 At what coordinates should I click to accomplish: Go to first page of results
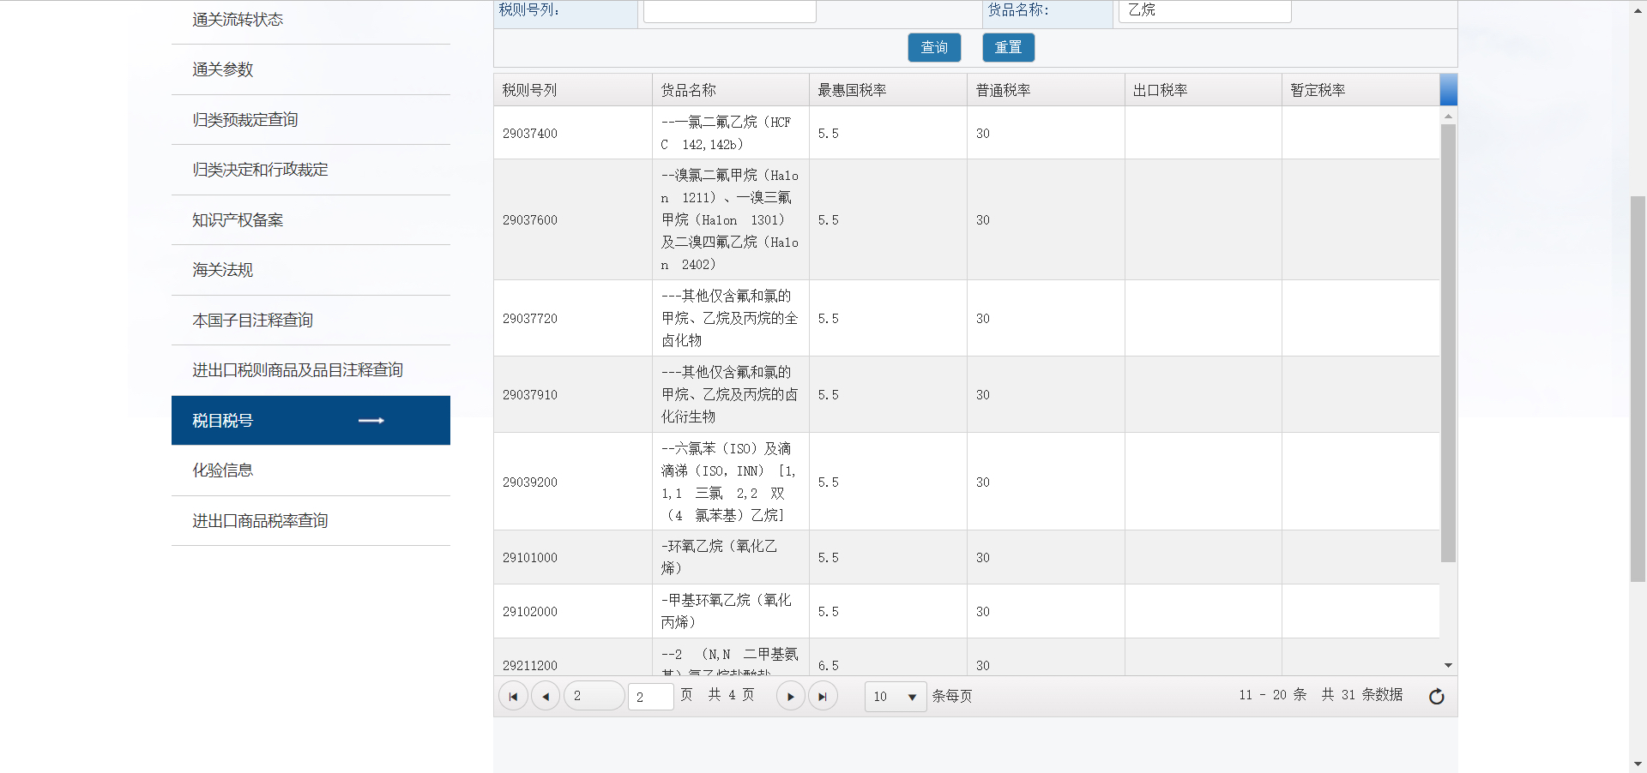click(x=513, y=696)
